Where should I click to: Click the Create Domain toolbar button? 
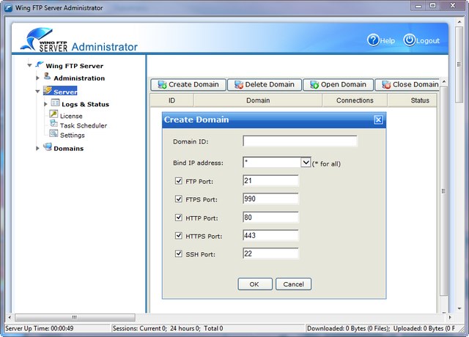tap(188, 84)
